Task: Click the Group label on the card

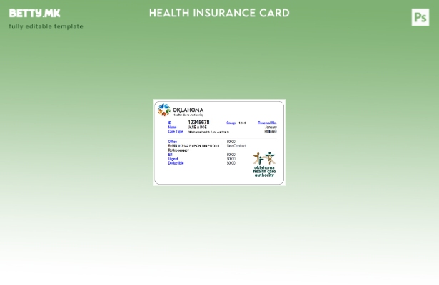Action: point(231,123)
